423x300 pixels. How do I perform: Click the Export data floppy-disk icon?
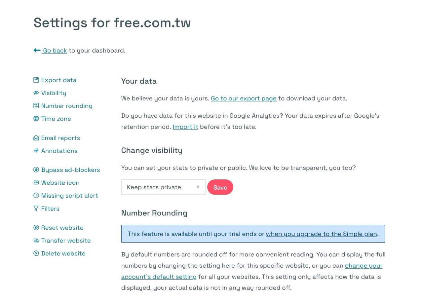pos(36,80)
